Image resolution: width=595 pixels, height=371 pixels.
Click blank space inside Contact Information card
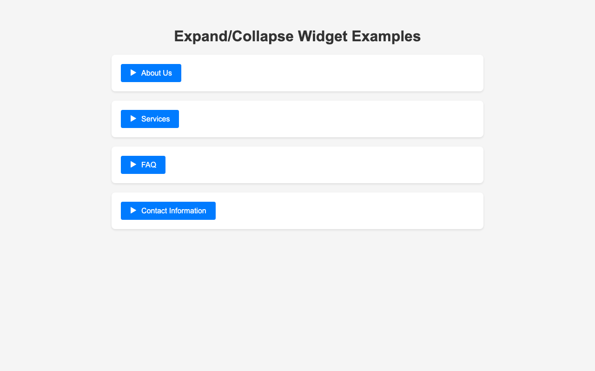coord(349,211)
